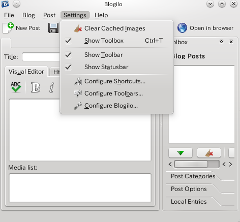This screenshot has width=240, height=222.
Task: Expand the Post Categories section
Action: tap(193, 176)
